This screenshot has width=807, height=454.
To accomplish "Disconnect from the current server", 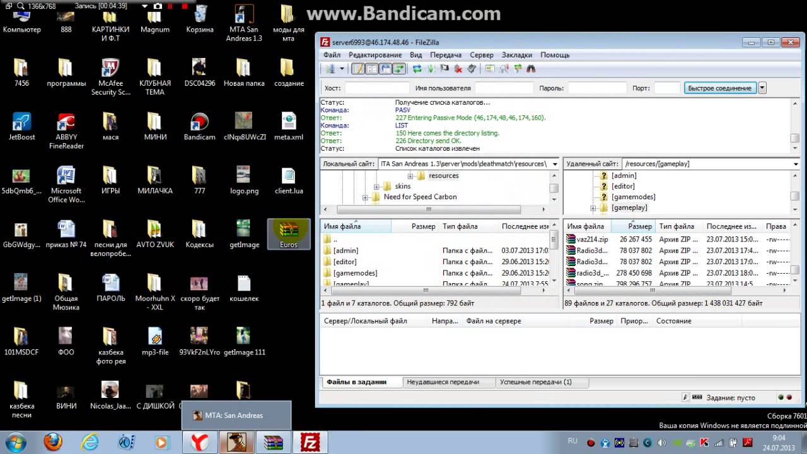I will coord(458,69).
